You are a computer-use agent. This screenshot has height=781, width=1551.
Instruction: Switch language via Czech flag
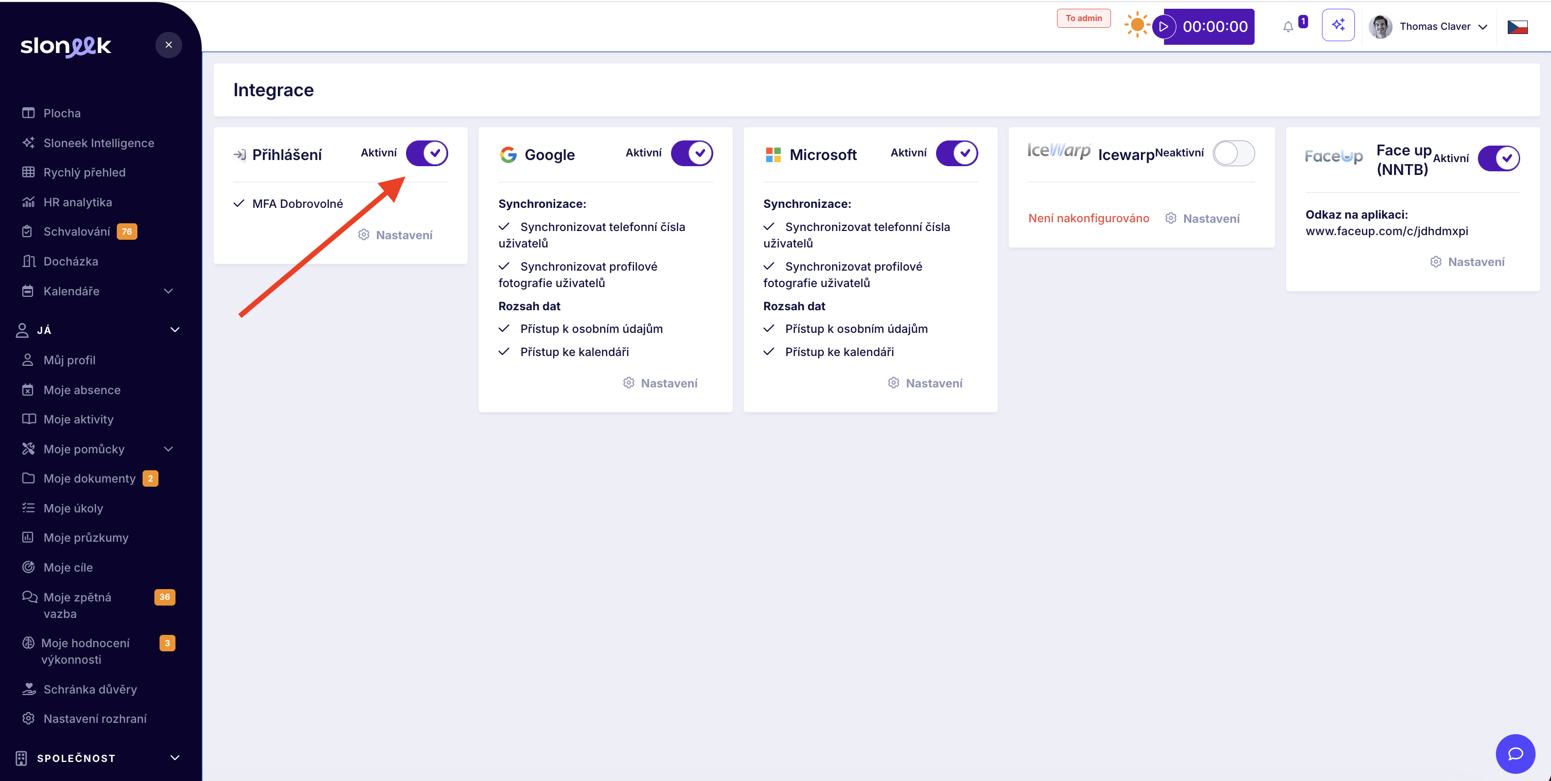coord(1517,27)
